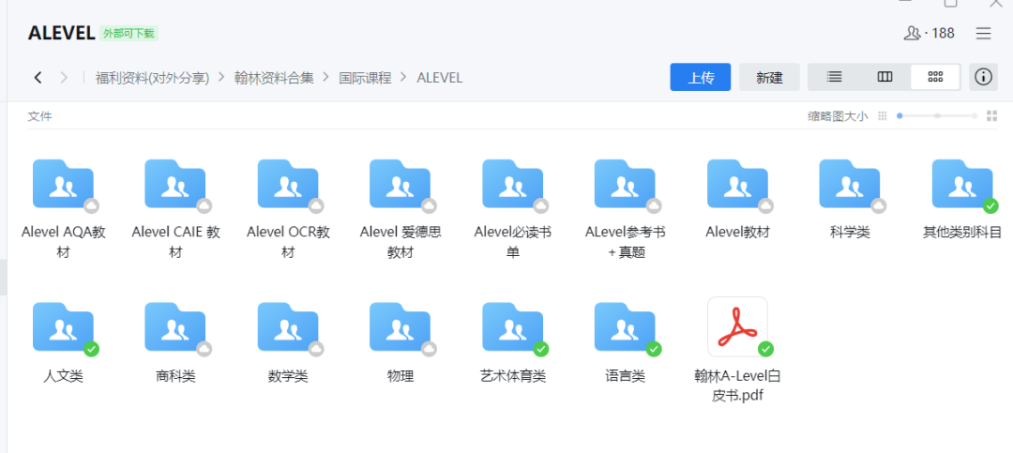
Task: Switch to list view
Action: tap(834, 77)
